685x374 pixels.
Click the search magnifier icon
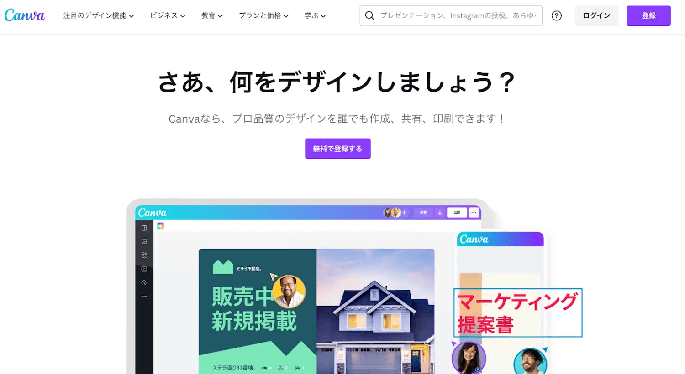click(x=370, y=15)
